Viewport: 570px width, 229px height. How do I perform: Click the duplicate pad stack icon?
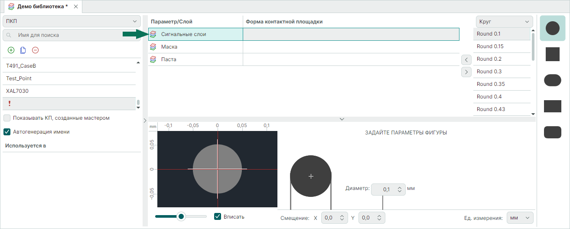pyautogui.click(x=23, y=50)
